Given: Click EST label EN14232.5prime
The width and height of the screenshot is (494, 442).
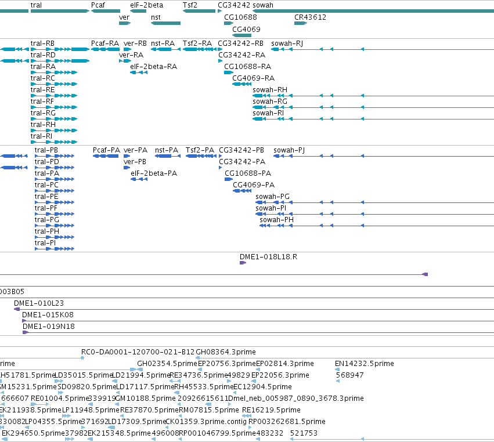Looking at the screenshot, I should [x=364, y=364].
